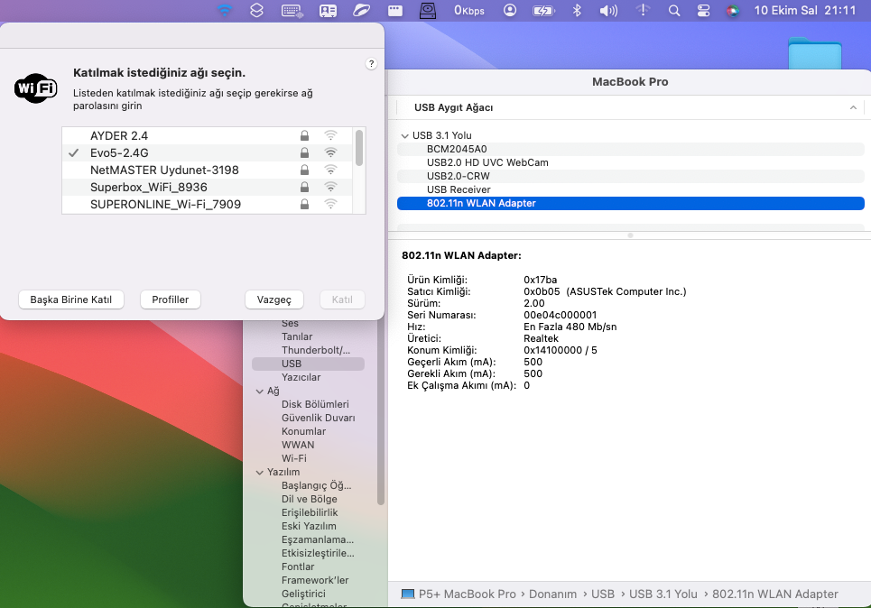871x608 pixels.
Task: Choose the Superbox_WiFi_8936 network
Action: (207, 187)
